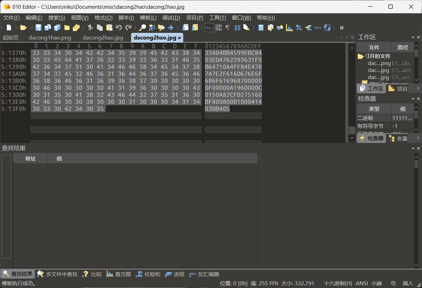This screenshot has width=422, height=288.
Task: Toggle the word wrap lines icon
Action: pos(219,28)
